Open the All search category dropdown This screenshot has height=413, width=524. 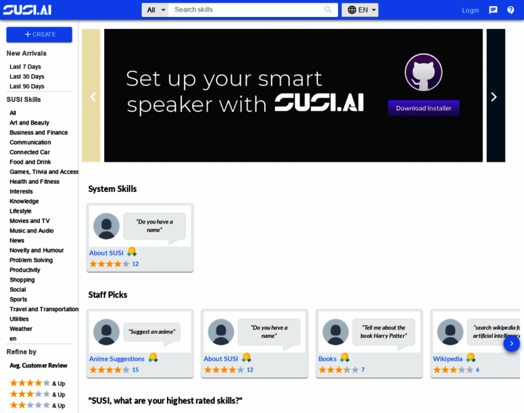point(155,10)
